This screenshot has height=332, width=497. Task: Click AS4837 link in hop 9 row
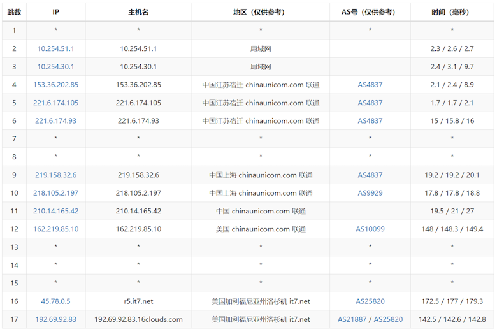(x=370, y=175)
